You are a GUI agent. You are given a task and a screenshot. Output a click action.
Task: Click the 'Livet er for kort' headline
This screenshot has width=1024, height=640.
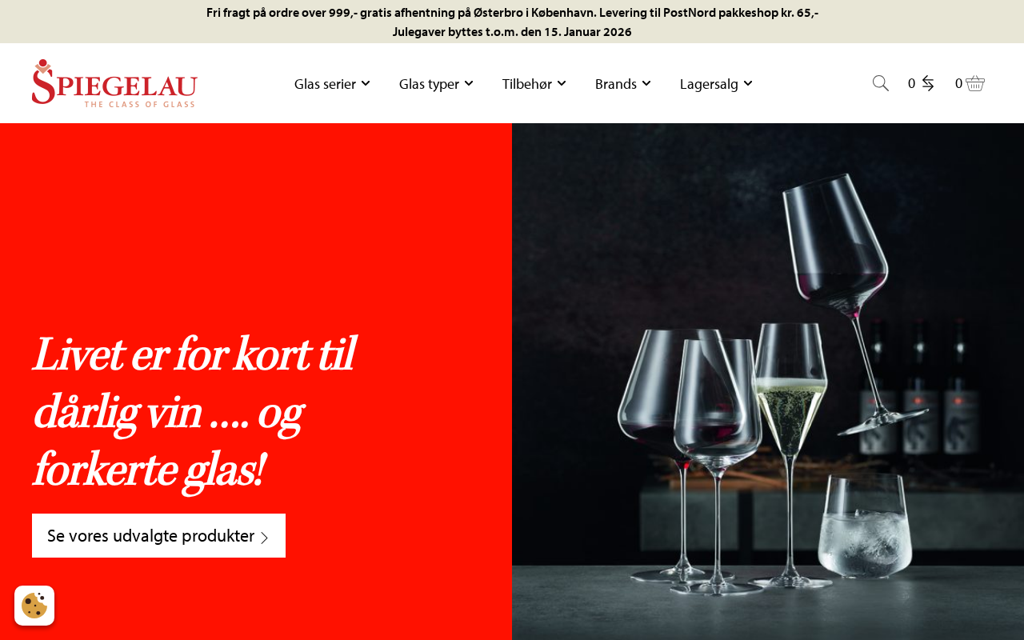[194, 412]
